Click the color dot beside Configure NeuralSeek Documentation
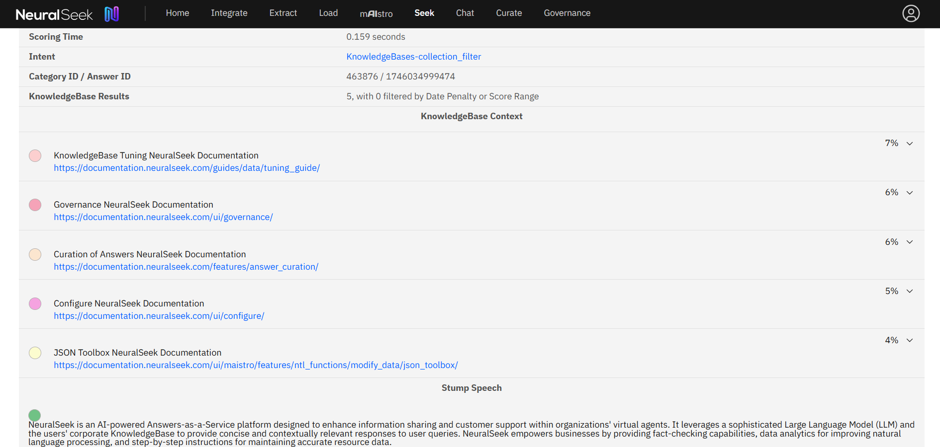 35,304
